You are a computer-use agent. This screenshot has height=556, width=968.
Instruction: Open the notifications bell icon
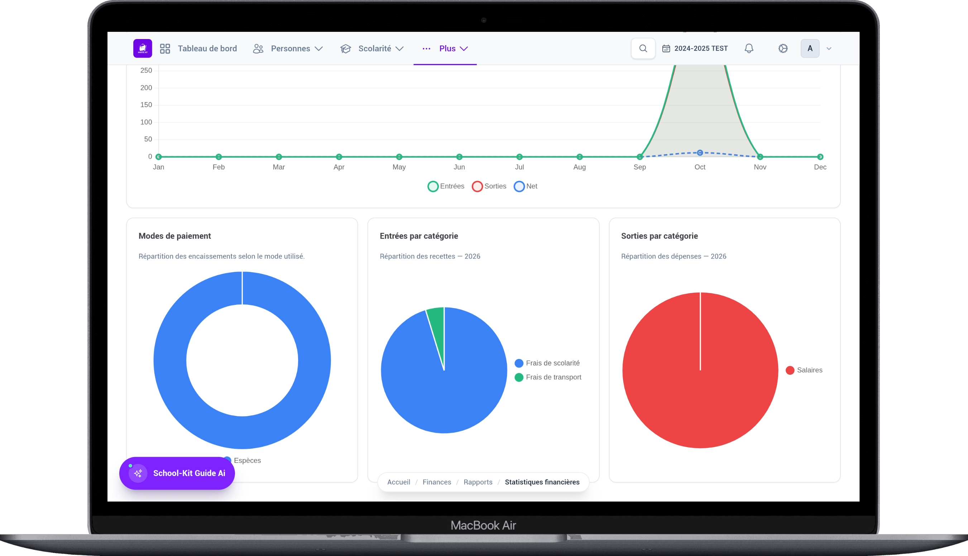click(x=749, y=48)
